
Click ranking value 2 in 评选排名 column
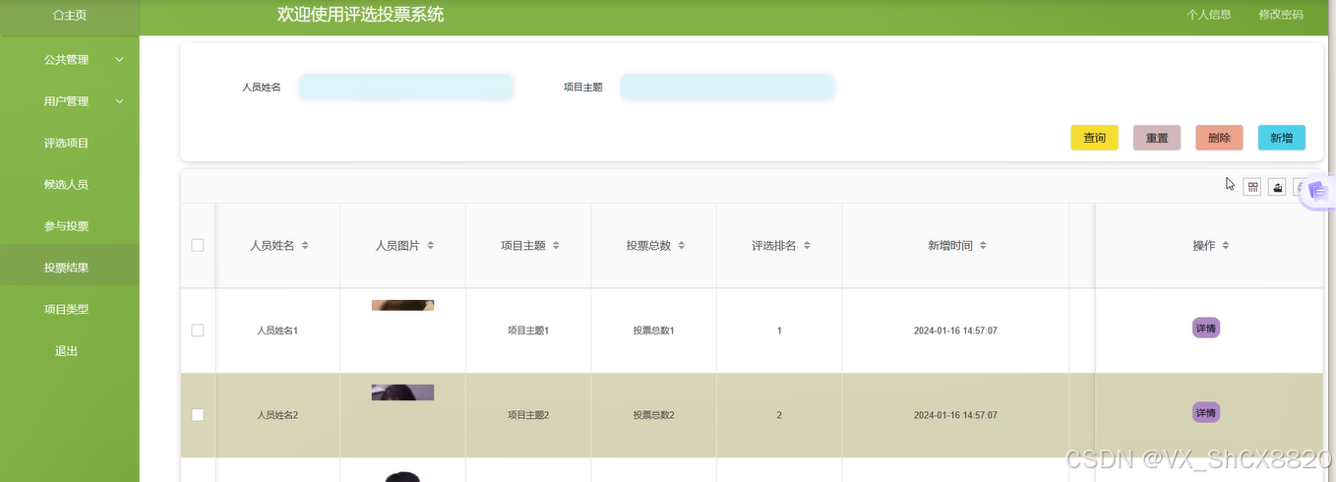[779, 415]
